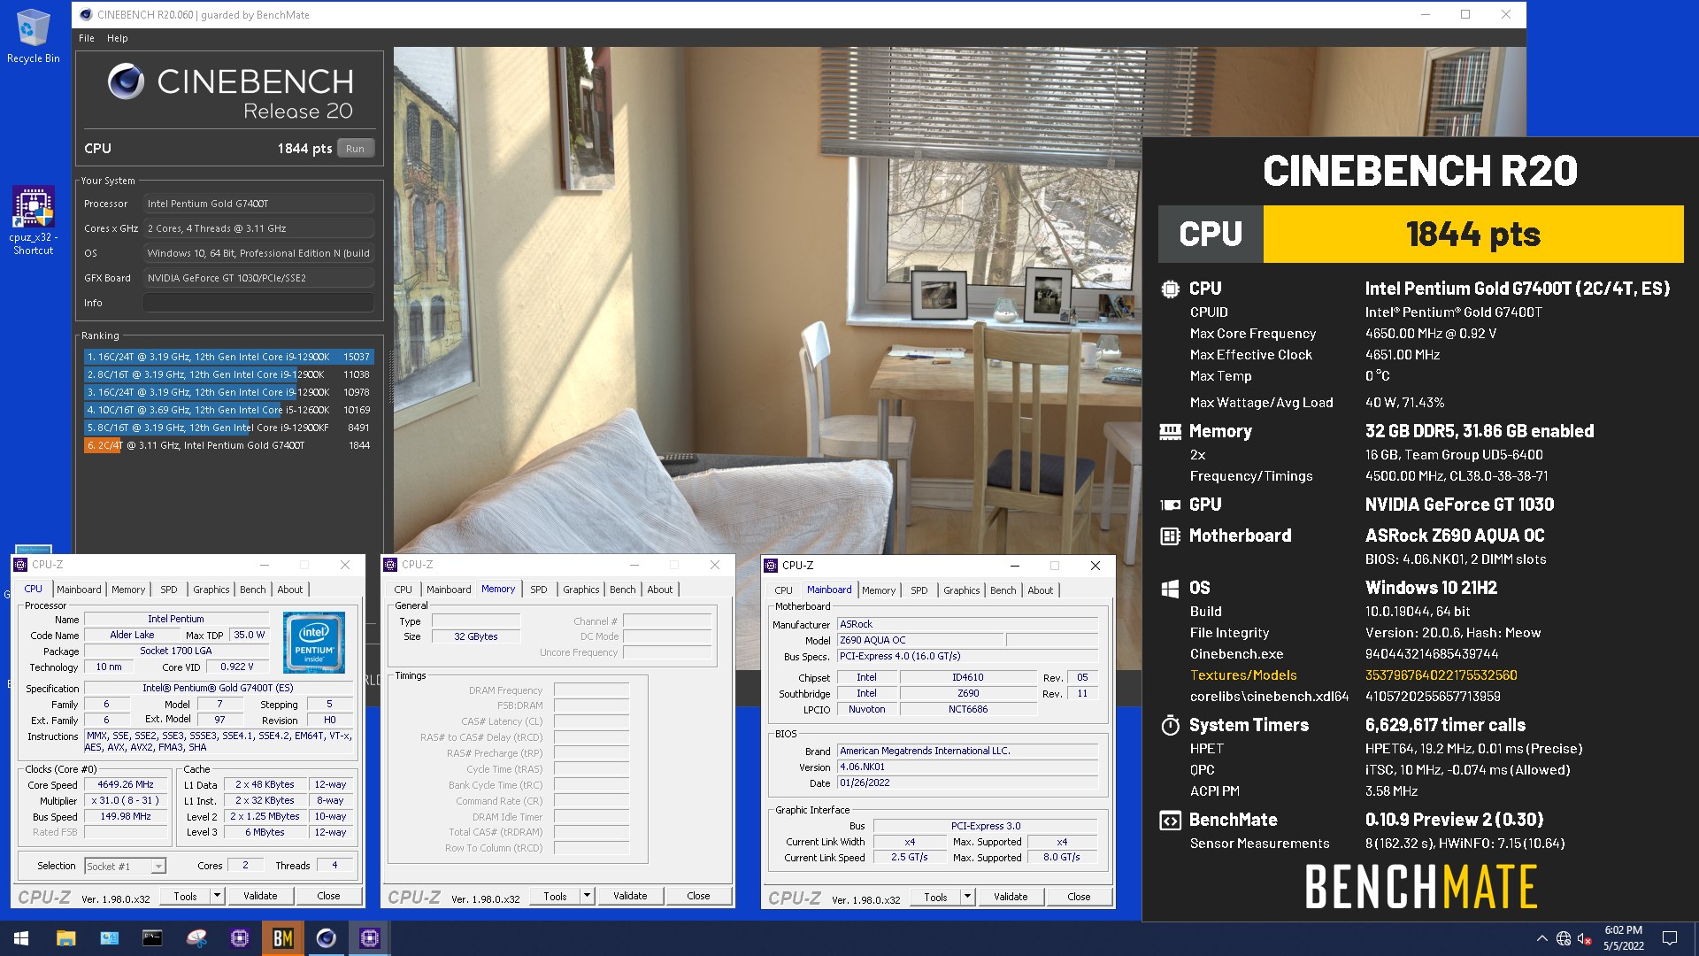Click the muted volume tray icon
The width and height of the screenshot is (1699, 956).
[x=1585, y=938]
